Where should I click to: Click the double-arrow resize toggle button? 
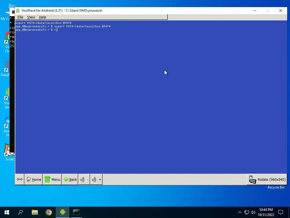point(20,179)
